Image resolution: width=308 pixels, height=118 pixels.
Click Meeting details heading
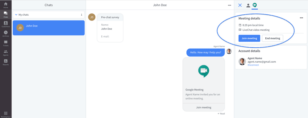coord(249,19)
